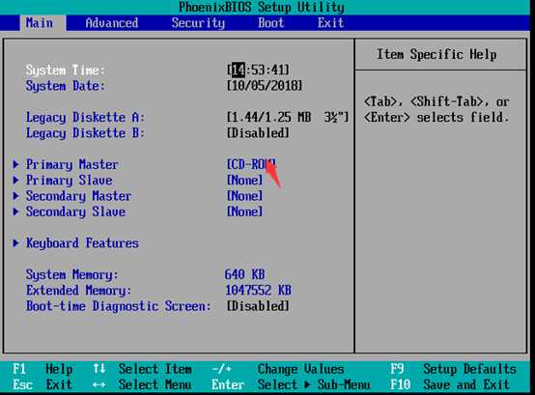Click the Extended Memory label
Viewport: 535px width, 395px height.
(x=78, y=291)
